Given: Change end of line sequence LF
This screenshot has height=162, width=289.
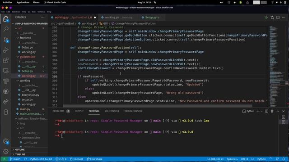Looking at the screenshot, I should pyautogui.click(x=252, y=159).
